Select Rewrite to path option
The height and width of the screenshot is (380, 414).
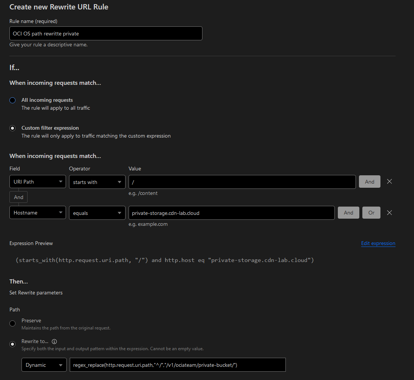tap(12, 344)
